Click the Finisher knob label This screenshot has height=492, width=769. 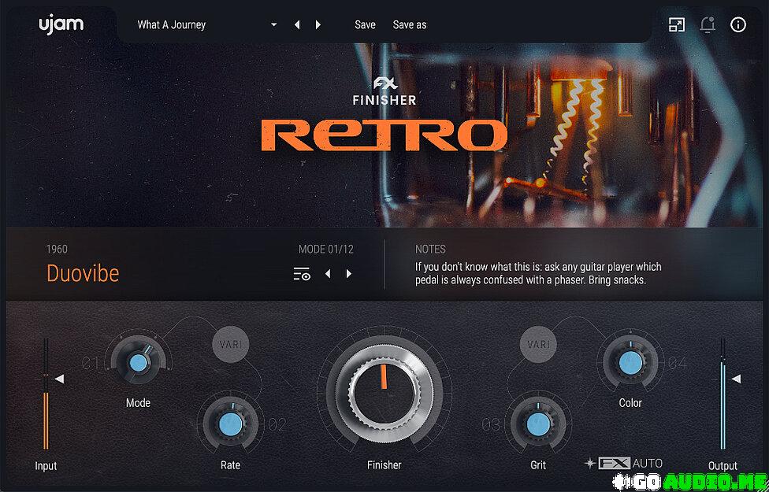(384, 465)
